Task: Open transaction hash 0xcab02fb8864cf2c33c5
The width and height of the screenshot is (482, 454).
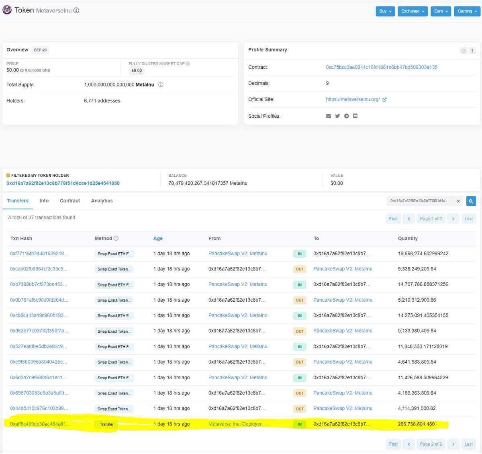Action: click(39, 269)
